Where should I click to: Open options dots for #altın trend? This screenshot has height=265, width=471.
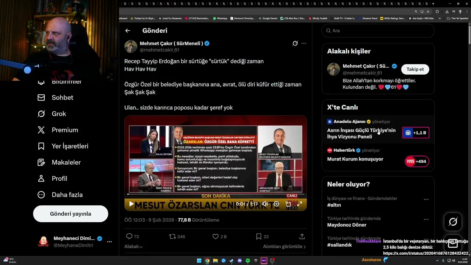(426, 199)
